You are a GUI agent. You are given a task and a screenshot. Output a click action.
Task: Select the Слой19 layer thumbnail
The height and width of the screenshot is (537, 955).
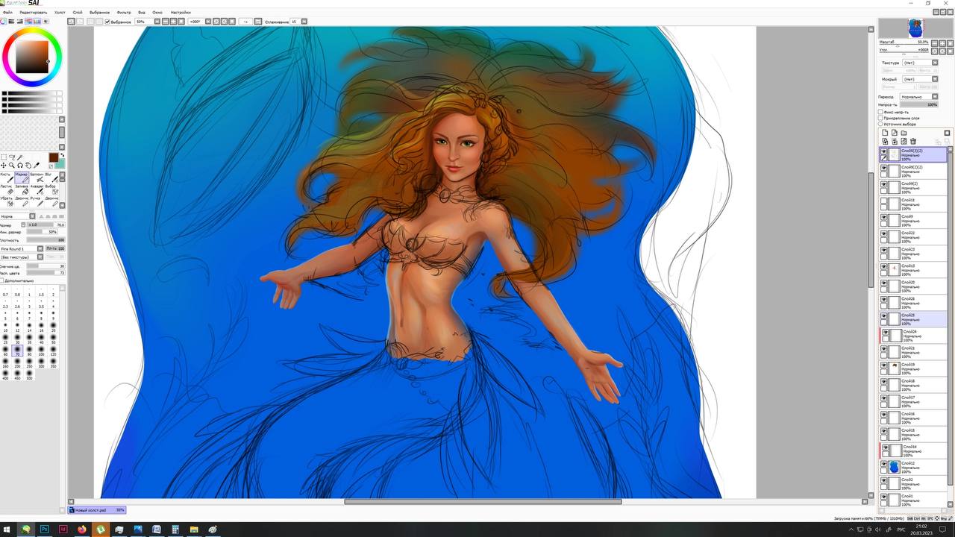(895, 368)
